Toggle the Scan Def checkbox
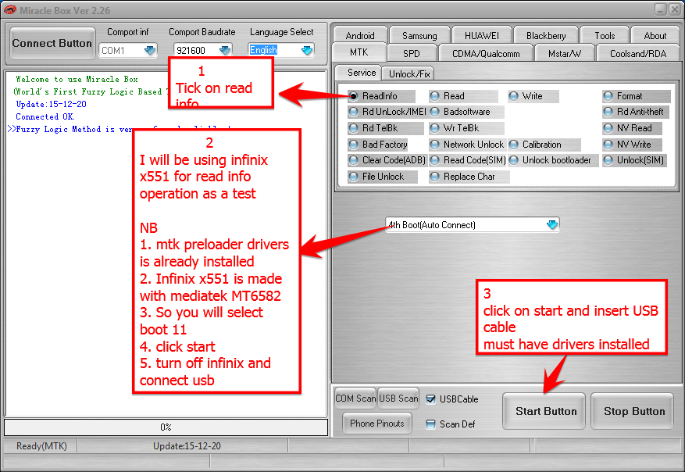 432,424
